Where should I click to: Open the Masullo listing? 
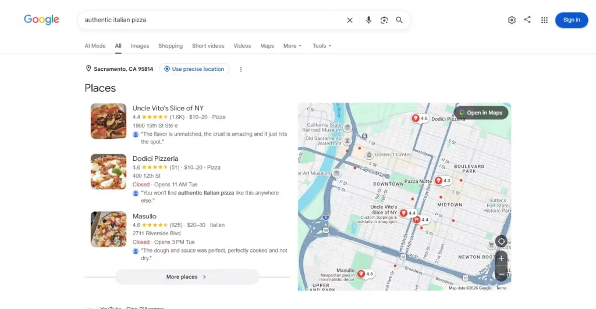click(144, 216)
